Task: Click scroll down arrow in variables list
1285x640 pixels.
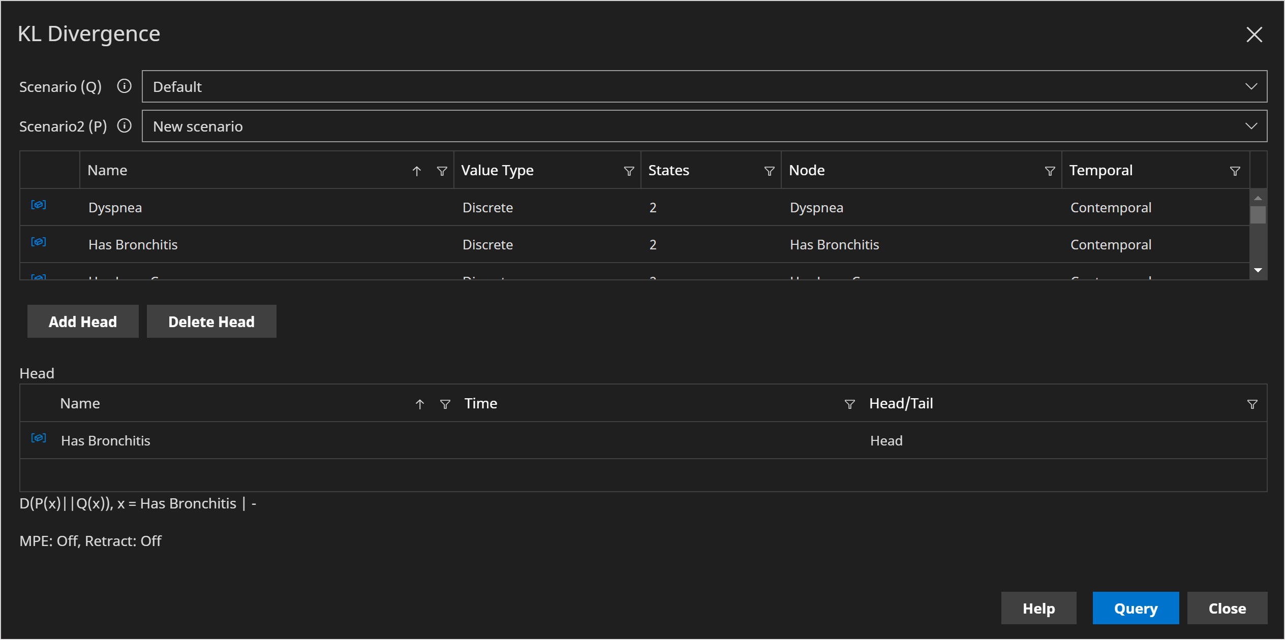Action: click(x=1258, y=270)
